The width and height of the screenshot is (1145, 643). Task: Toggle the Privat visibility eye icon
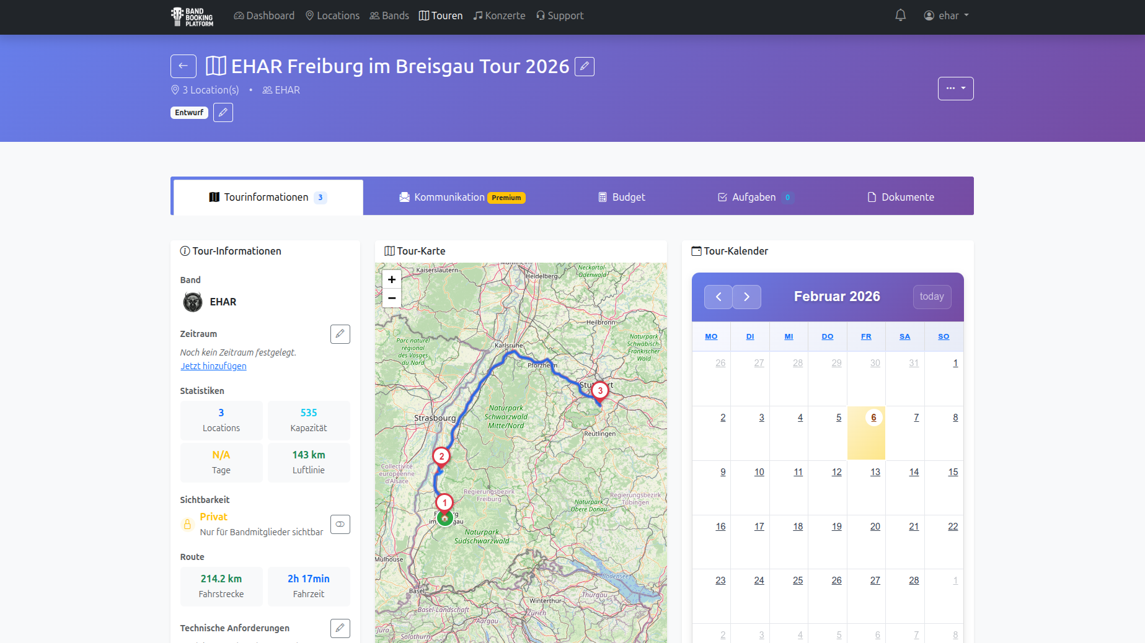pos(340,524)
